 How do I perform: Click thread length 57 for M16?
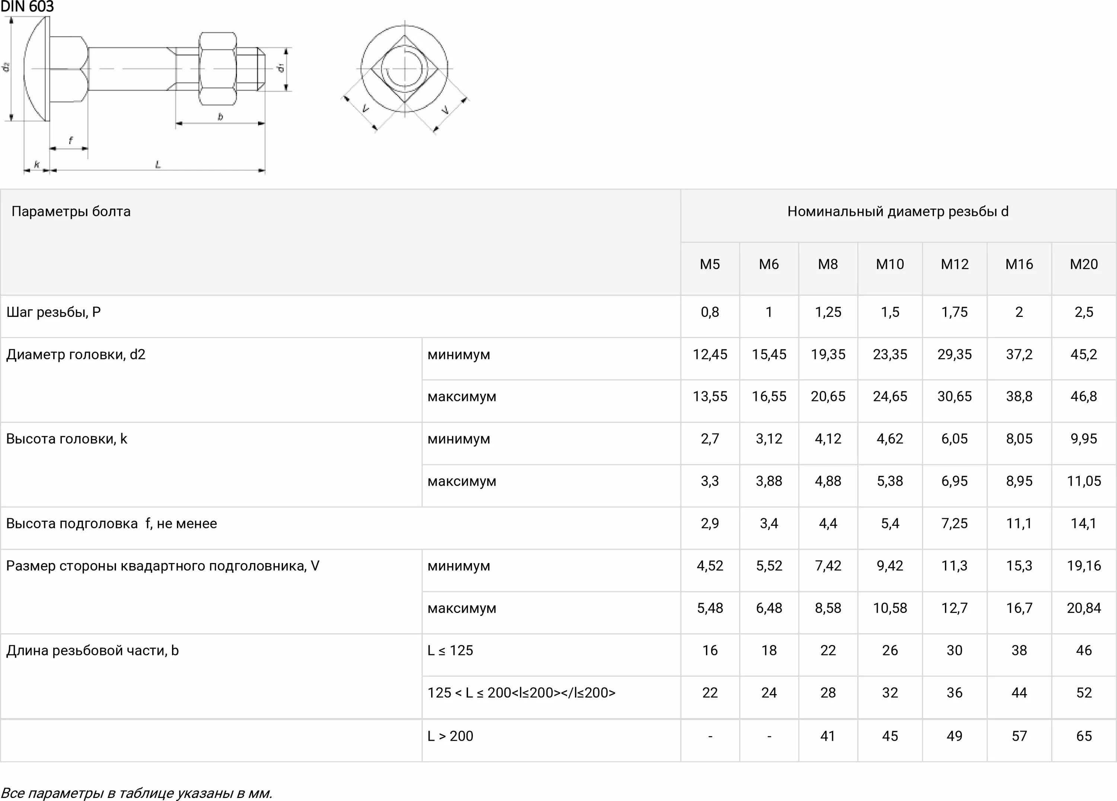point(1019,736)
